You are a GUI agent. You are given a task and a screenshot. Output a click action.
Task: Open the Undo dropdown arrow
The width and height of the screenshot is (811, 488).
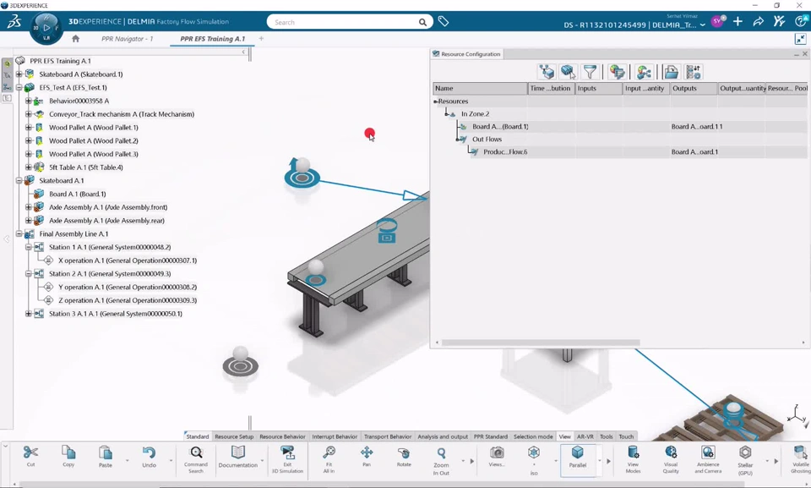pos(170,461)
